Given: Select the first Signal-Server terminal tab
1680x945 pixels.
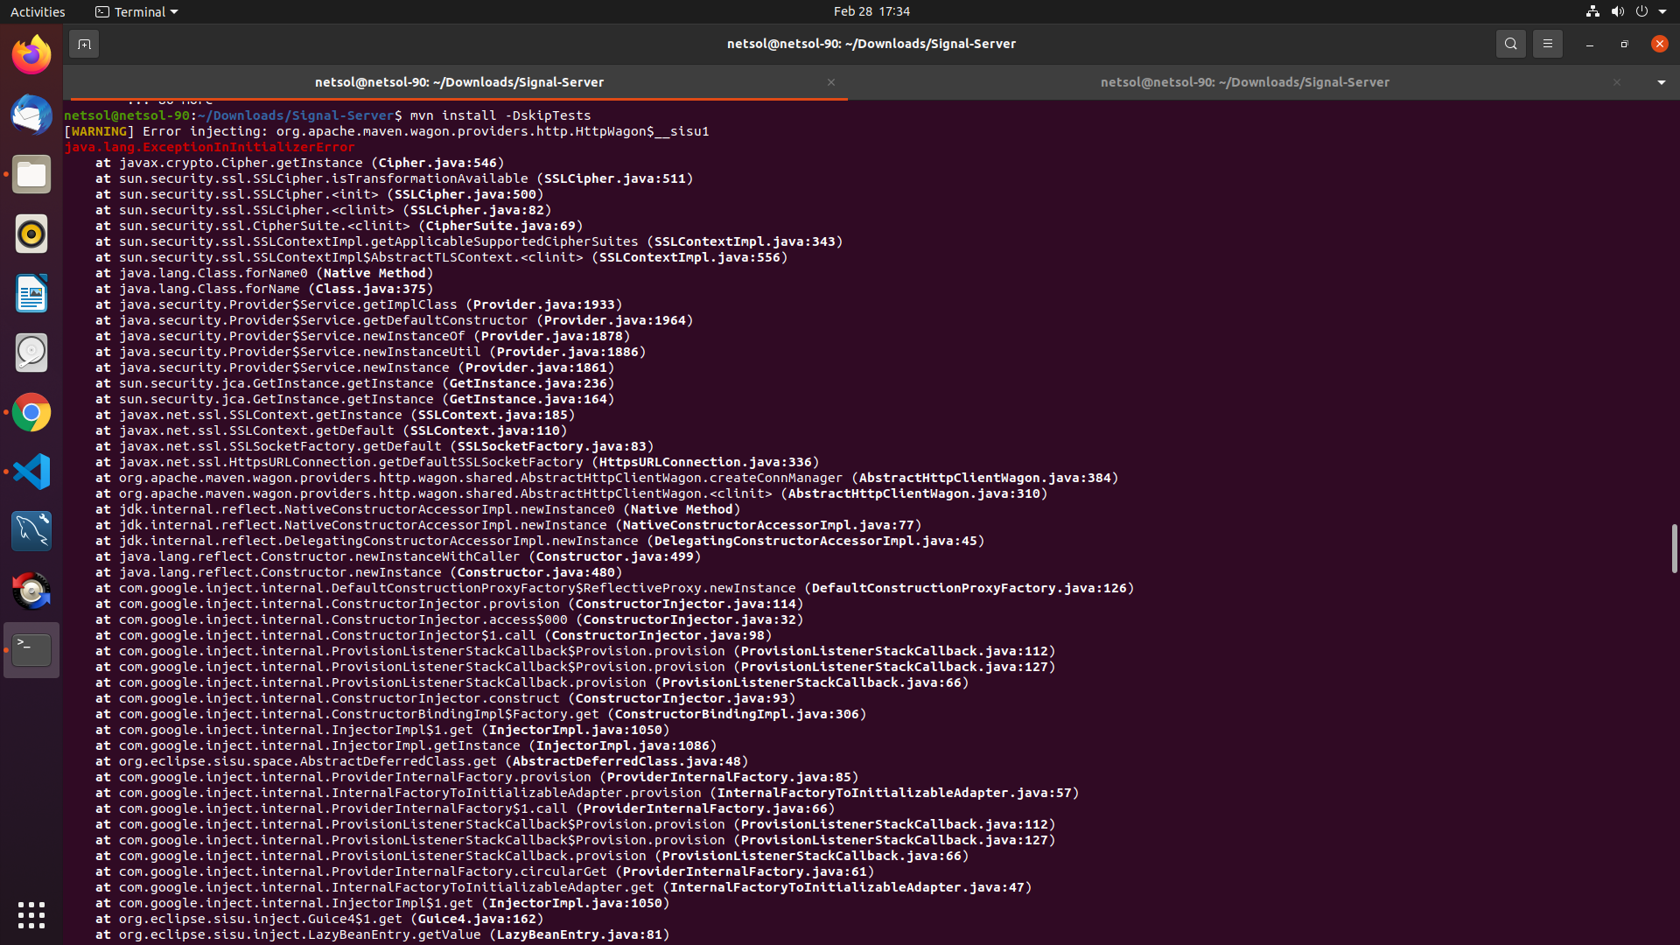Looking at the screenshot, I should click(x=458, y=82).
